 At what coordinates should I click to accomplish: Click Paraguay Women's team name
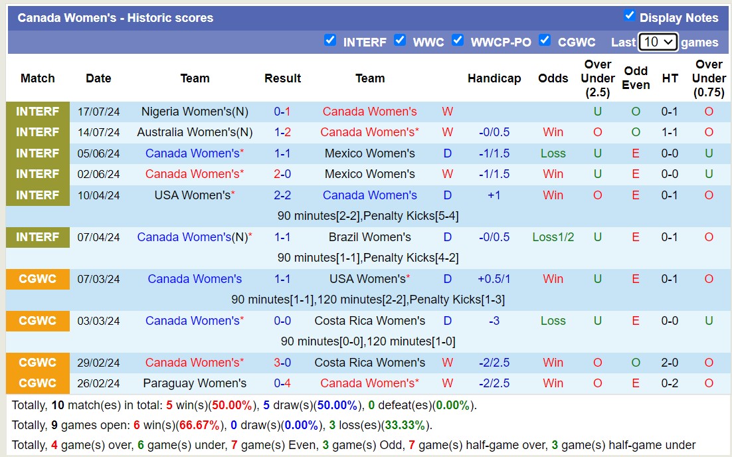pos(195,383)
